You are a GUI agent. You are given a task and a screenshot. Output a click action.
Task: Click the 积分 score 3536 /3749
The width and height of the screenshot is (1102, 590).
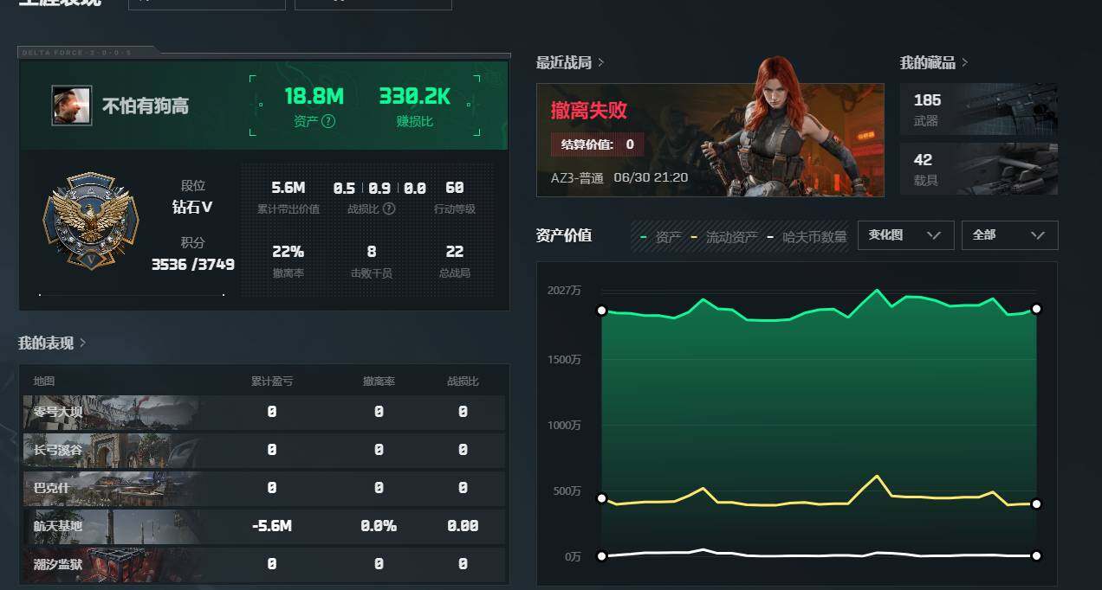pos(193,265)
